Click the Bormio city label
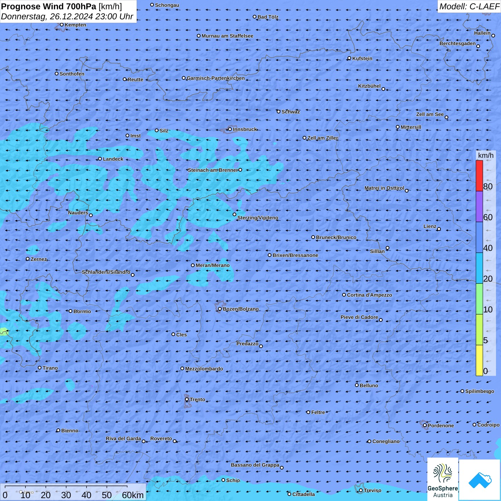Image resolution: width=501 pixels, height=501 pixels. click(x=82, y=311)
